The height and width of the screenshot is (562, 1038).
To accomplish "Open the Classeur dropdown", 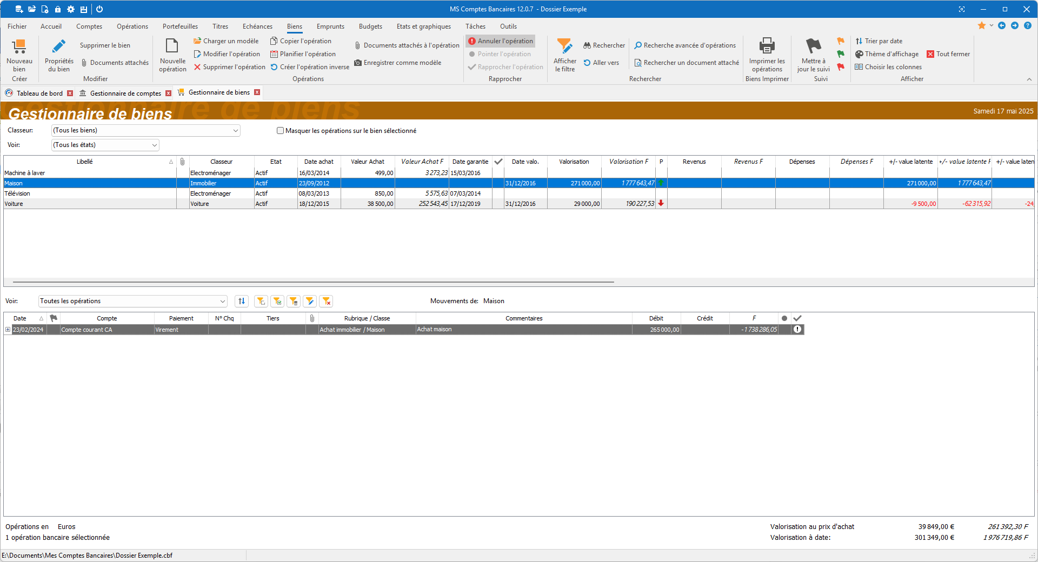I will tap(236, 131).
